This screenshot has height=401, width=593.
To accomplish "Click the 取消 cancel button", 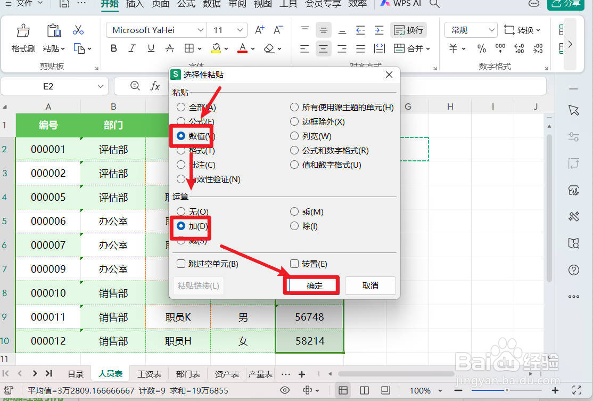I will coord(370,285).
